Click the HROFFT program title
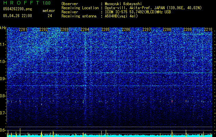Screen dimensions: 216x137 [22, 3]
